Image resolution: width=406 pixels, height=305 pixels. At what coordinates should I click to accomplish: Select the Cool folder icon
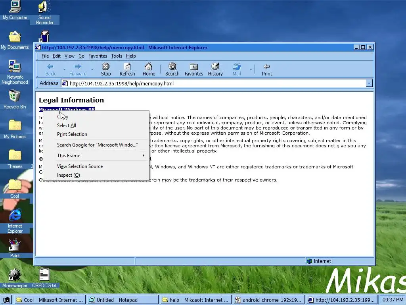[x=15, y=189]
